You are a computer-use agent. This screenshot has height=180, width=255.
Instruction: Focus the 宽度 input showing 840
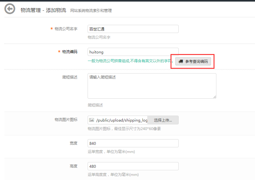pyautogui.click(x=133, y=143)
